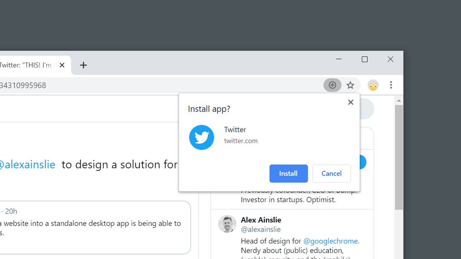The width and height of the screenshot is (461, 259).
Task: Close the Twitter browser tab
Action: pyautogui.click(x=62, y=65)
